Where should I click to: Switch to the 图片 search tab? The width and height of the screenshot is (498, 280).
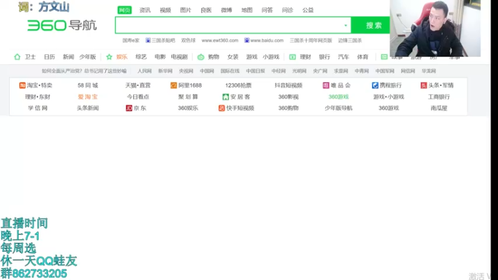186,10
